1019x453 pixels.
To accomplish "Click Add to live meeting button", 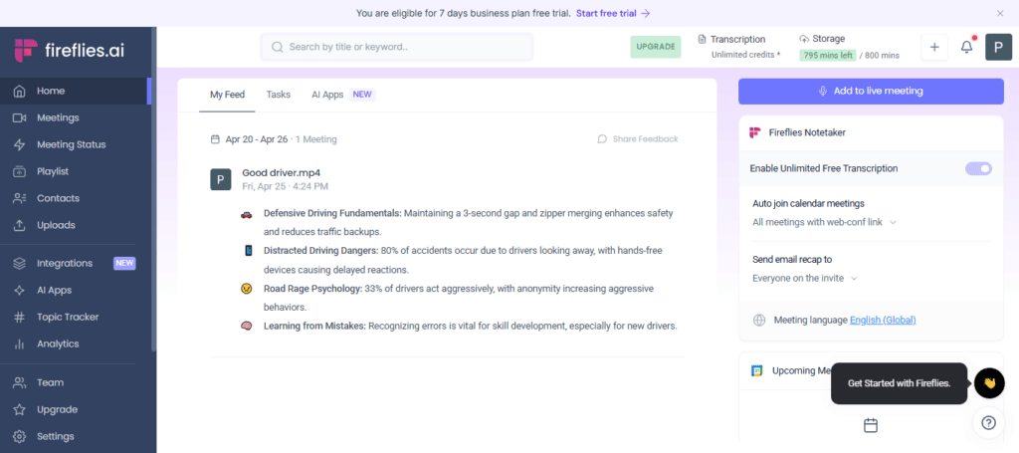I will pyautogui.click(x=871, y=91).
